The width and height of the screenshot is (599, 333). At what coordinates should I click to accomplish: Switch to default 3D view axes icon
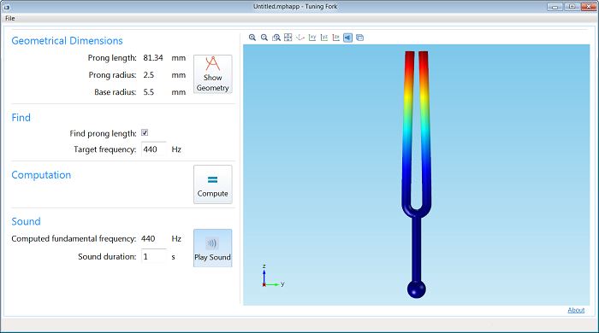300,38
